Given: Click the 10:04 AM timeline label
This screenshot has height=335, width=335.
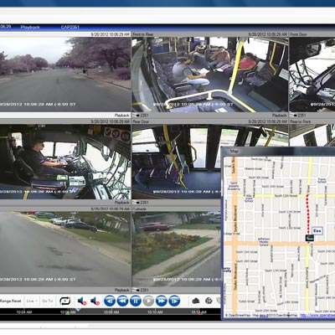Looking at the screenshot, I should [x=24, y=312].
